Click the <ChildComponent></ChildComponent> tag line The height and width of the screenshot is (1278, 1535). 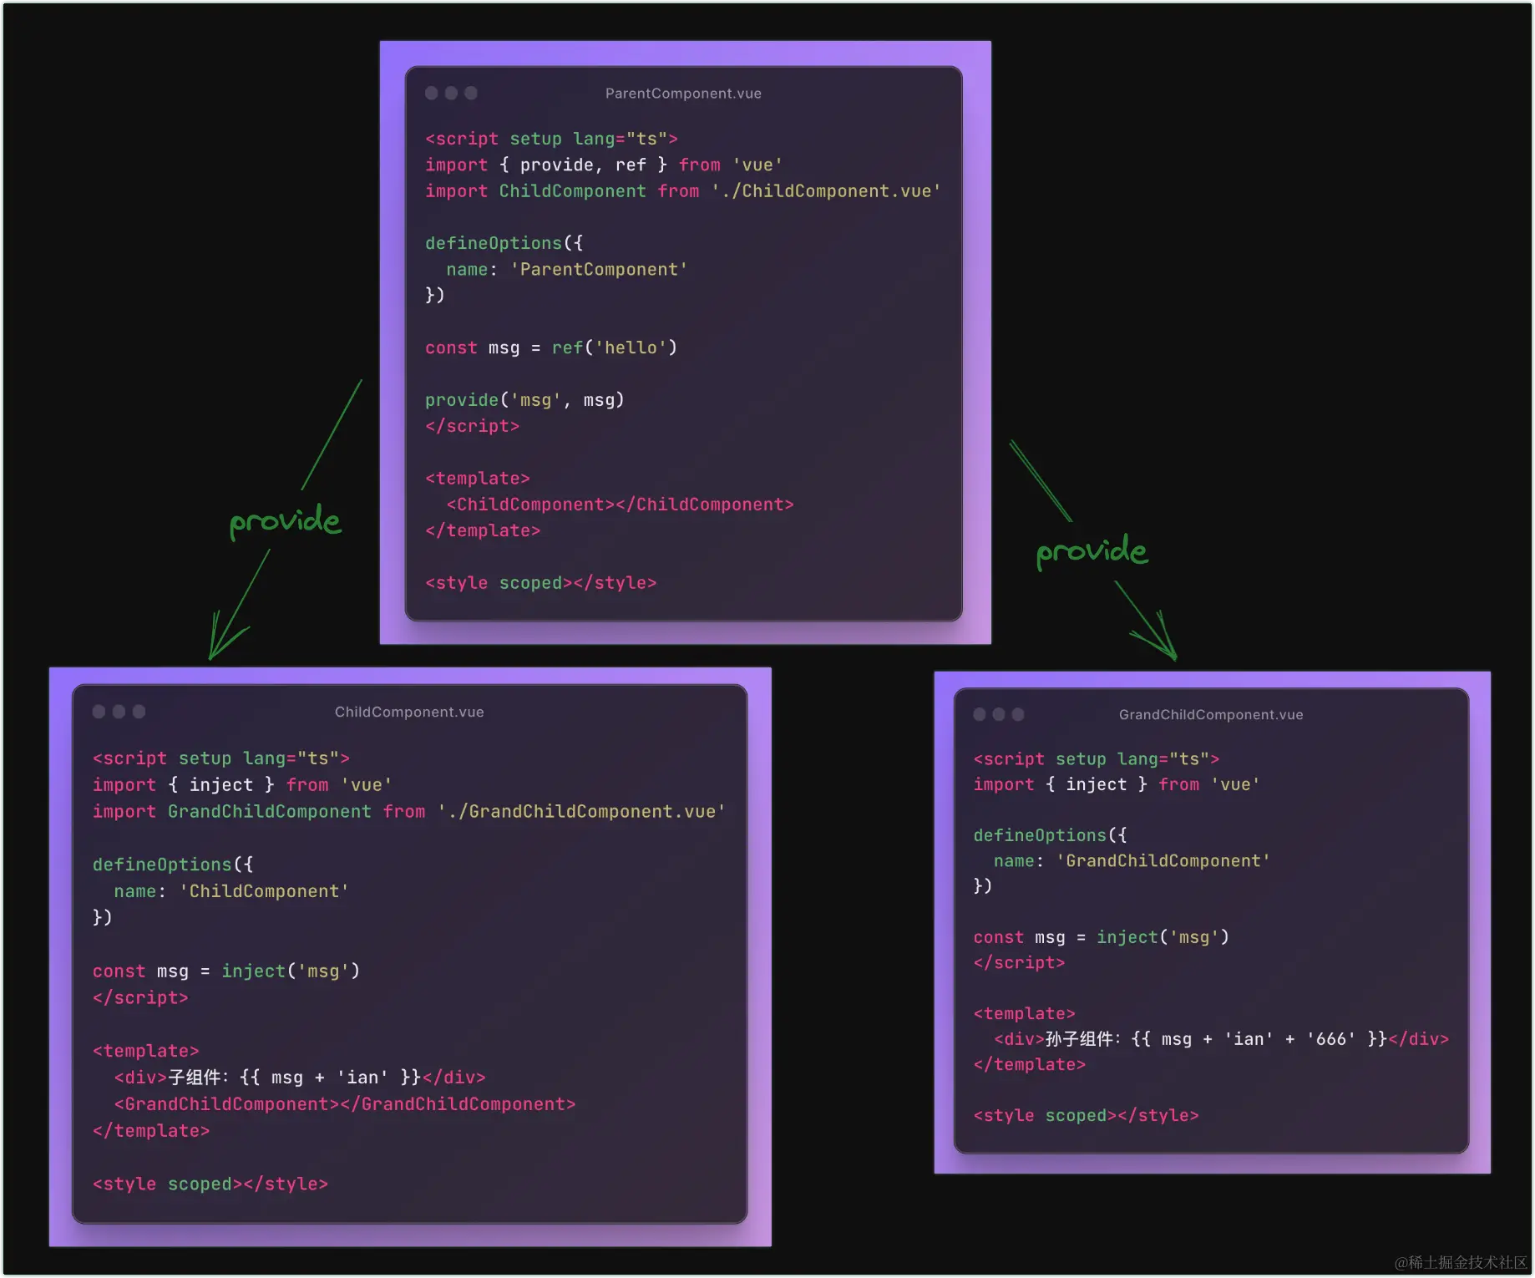click(620, 505)
